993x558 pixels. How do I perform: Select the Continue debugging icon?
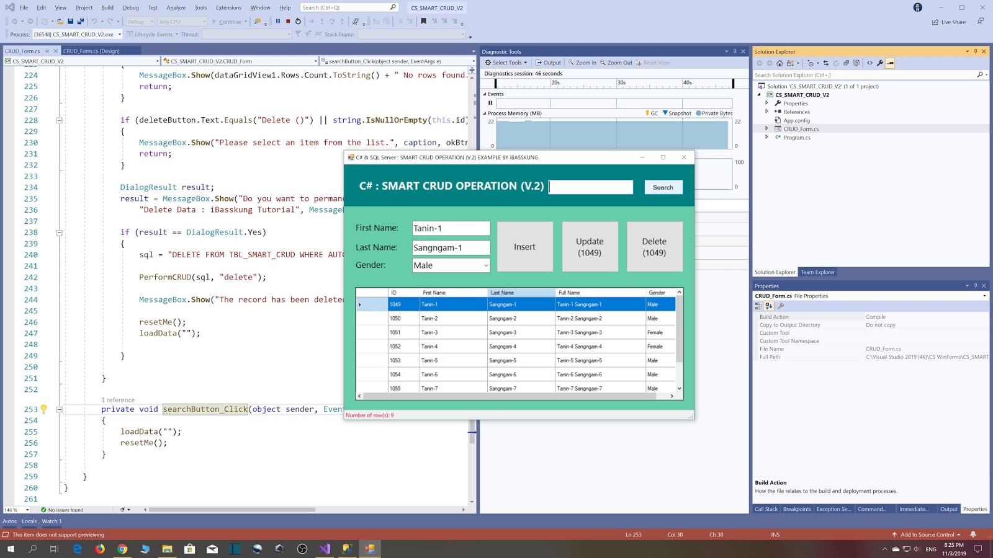click(x=228, y=21)
